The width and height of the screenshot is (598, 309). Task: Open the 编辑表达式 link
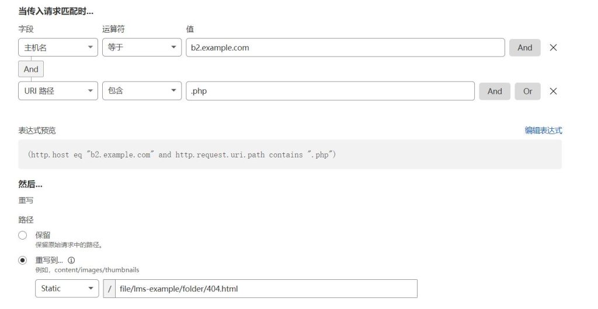coord(543,131)
